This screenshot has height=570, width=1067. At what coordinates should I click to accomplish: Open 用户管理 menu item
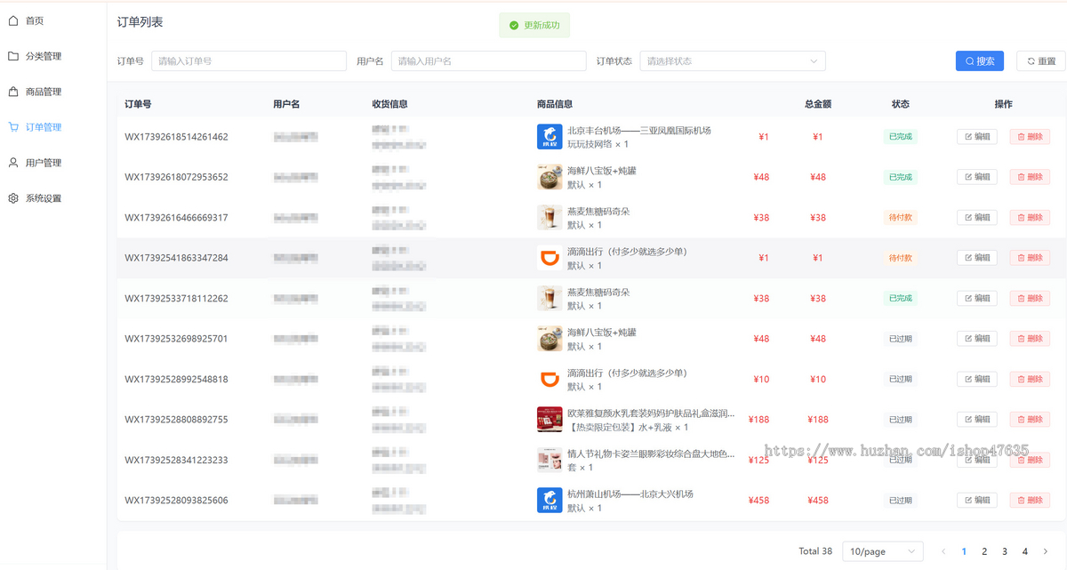click(44, 163)
